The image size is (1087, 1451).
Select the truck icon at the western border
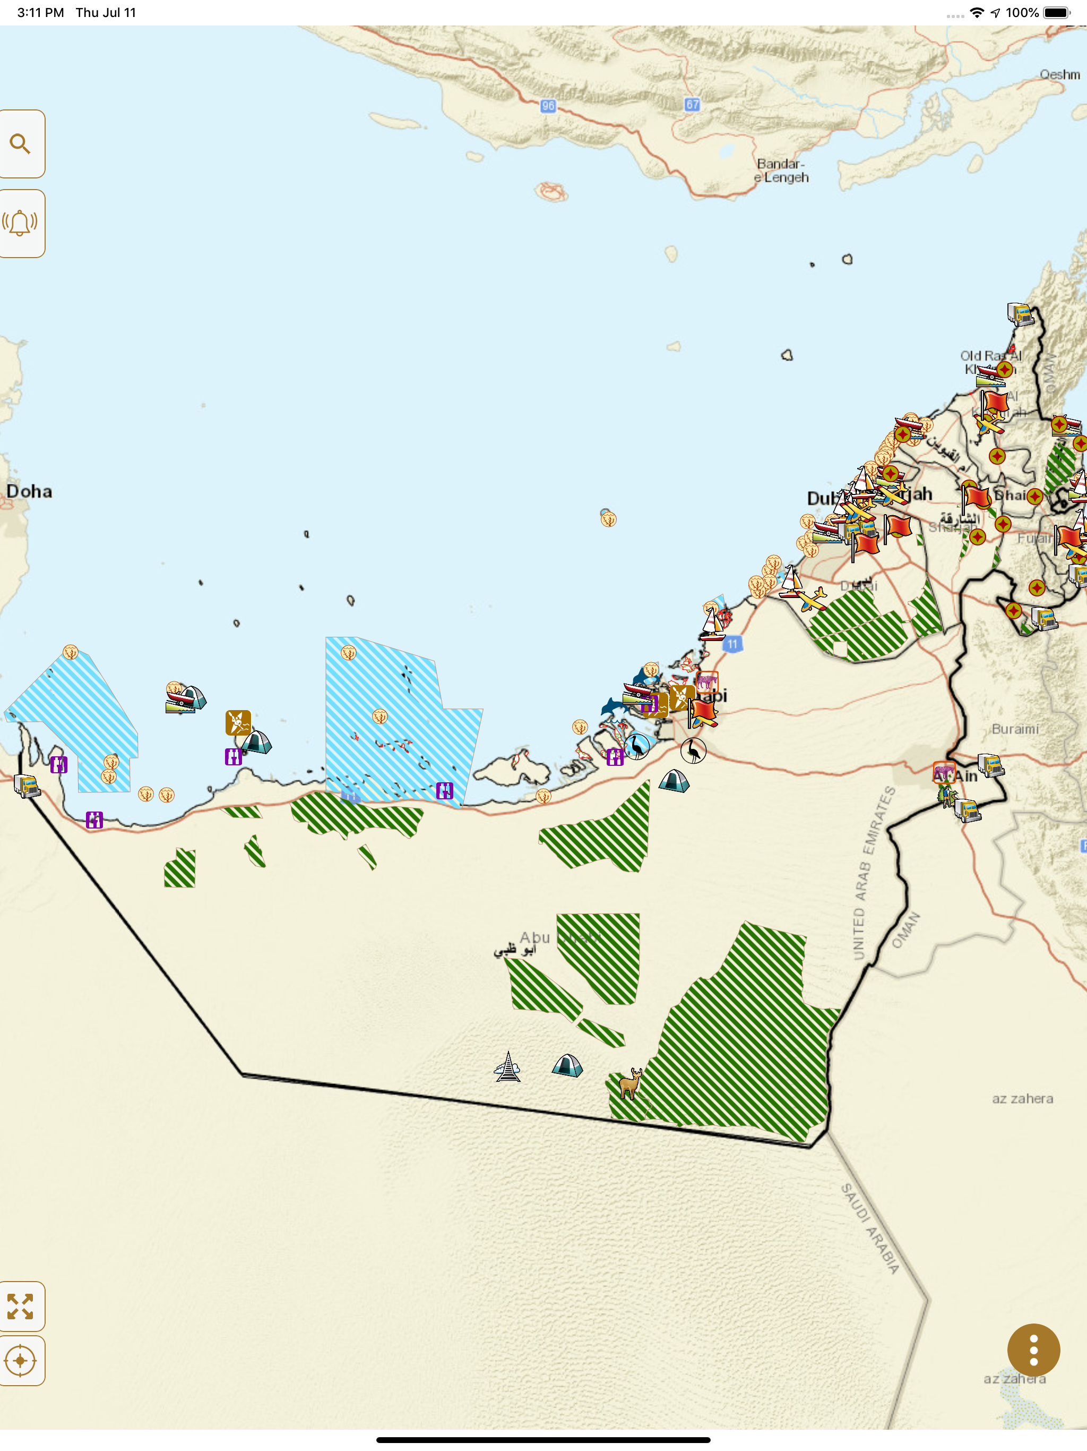coord(27,786)
